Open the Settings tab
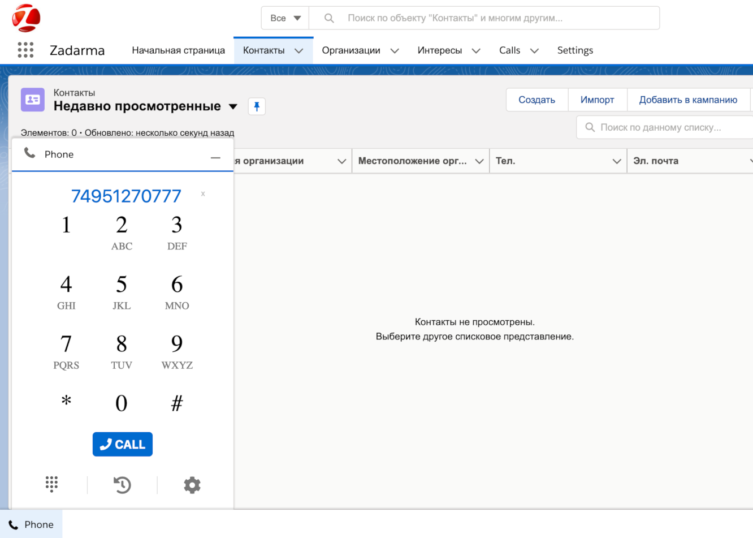753x538 pixels. 575,50
